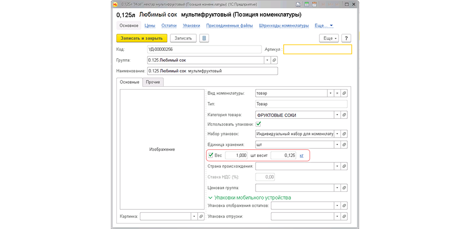Expand the Упаковка отгрузки dropdown
Screen dimensions: 471x229
(338, 216)
